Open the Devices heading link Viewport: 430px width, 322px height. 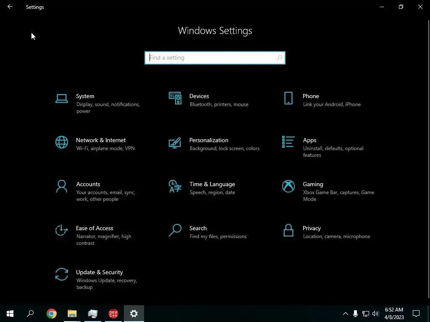tap(199, 96)
